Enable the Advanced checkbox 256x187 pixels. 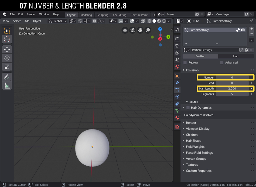(x=222, y=62)
